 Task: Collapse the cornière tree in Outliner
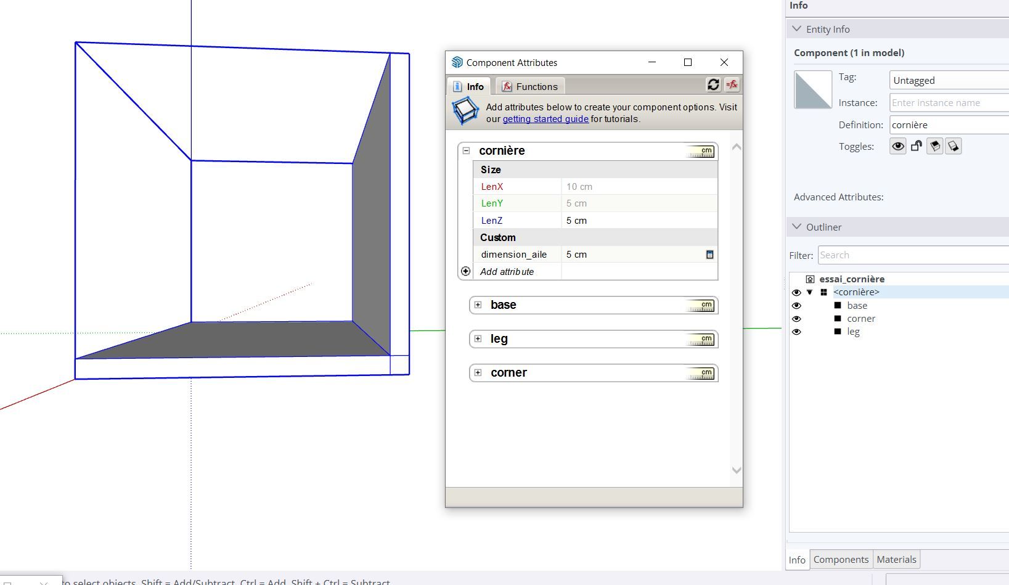pos(810,292)
